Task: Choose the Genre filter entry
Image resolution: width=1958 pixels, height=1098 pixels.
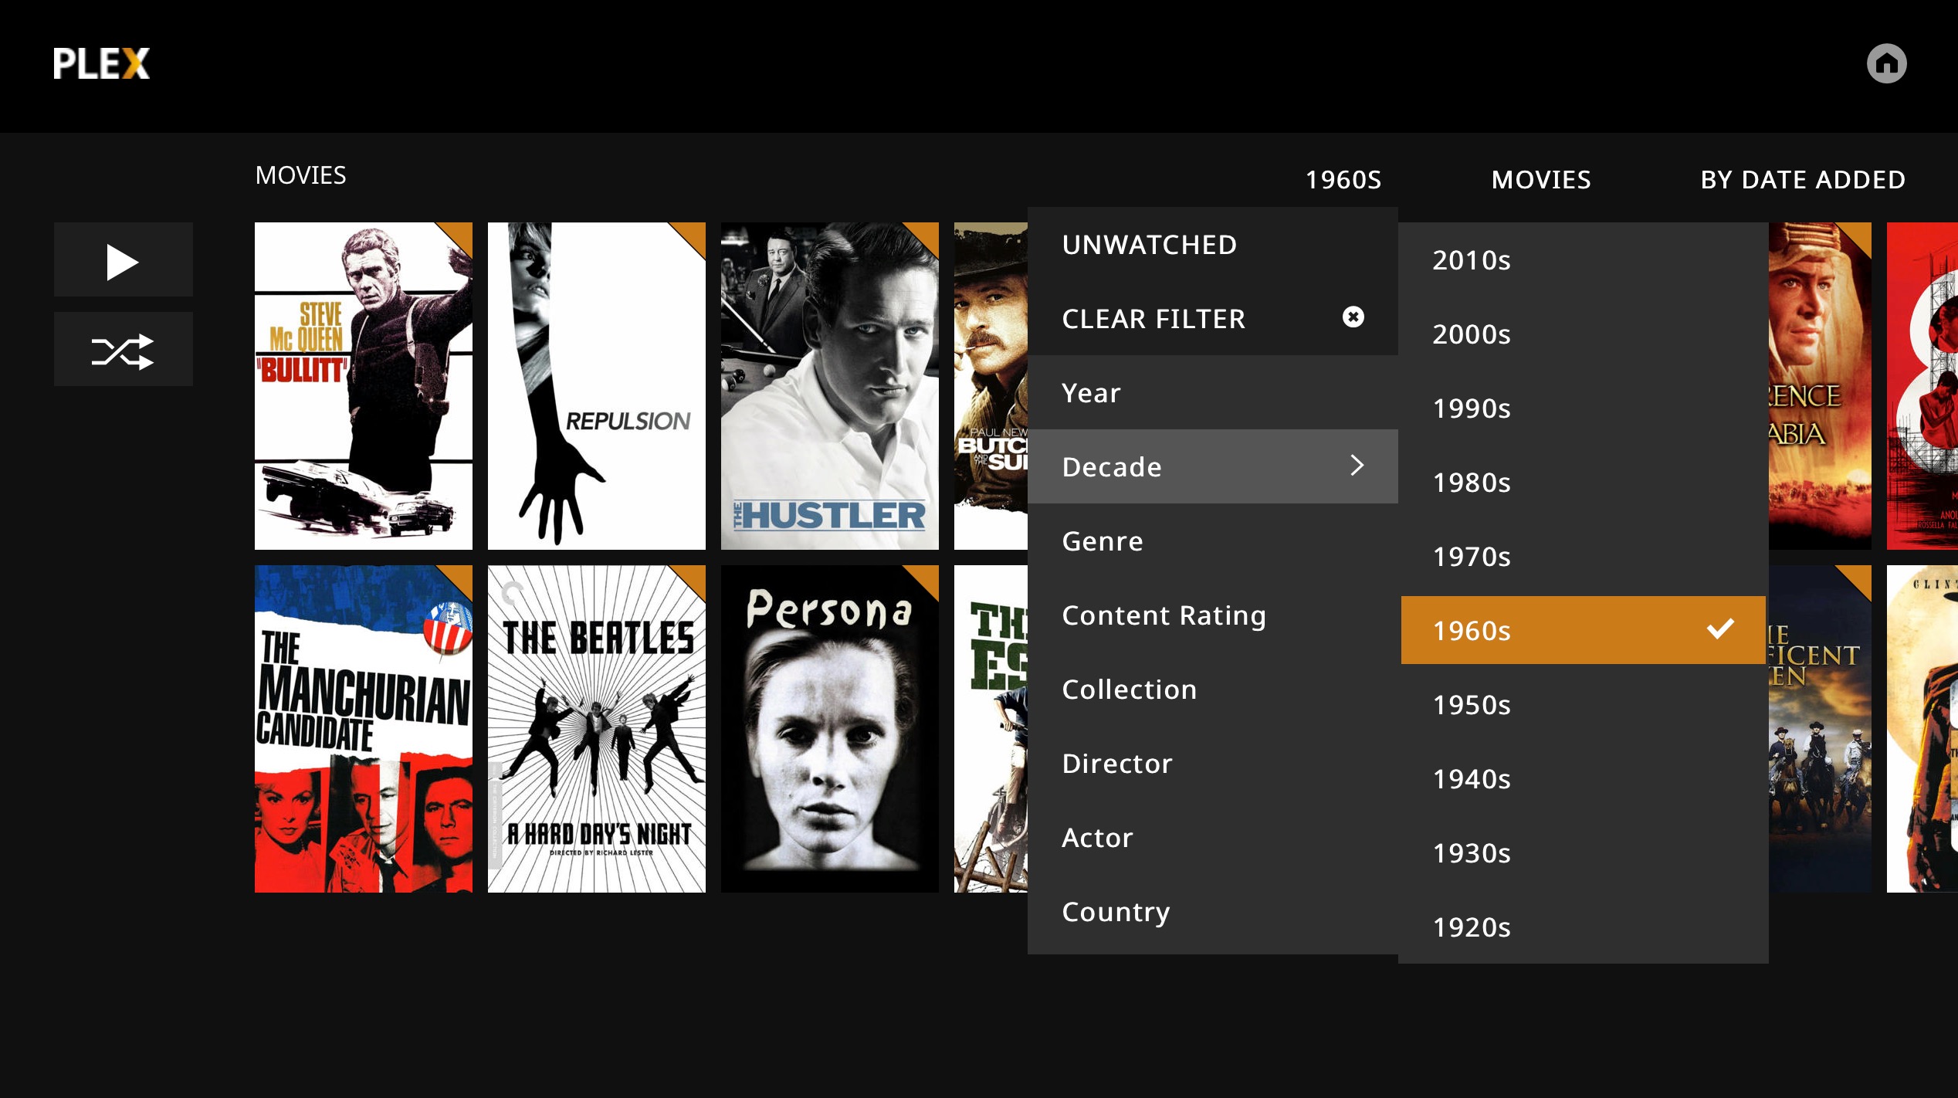Action: coord(1103,541)
